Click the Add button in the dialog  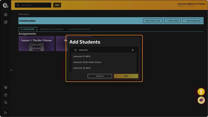click(126, 76)
